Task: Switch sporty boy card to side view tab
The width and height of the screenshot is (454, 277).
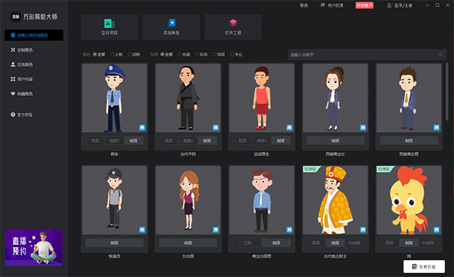Action: [x=281, y=141]
